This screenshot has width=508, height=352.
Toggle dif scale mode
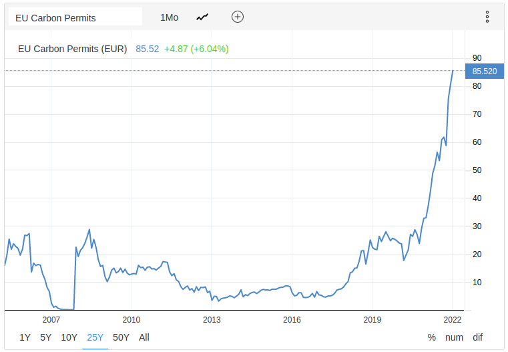(x=477, y=337)
